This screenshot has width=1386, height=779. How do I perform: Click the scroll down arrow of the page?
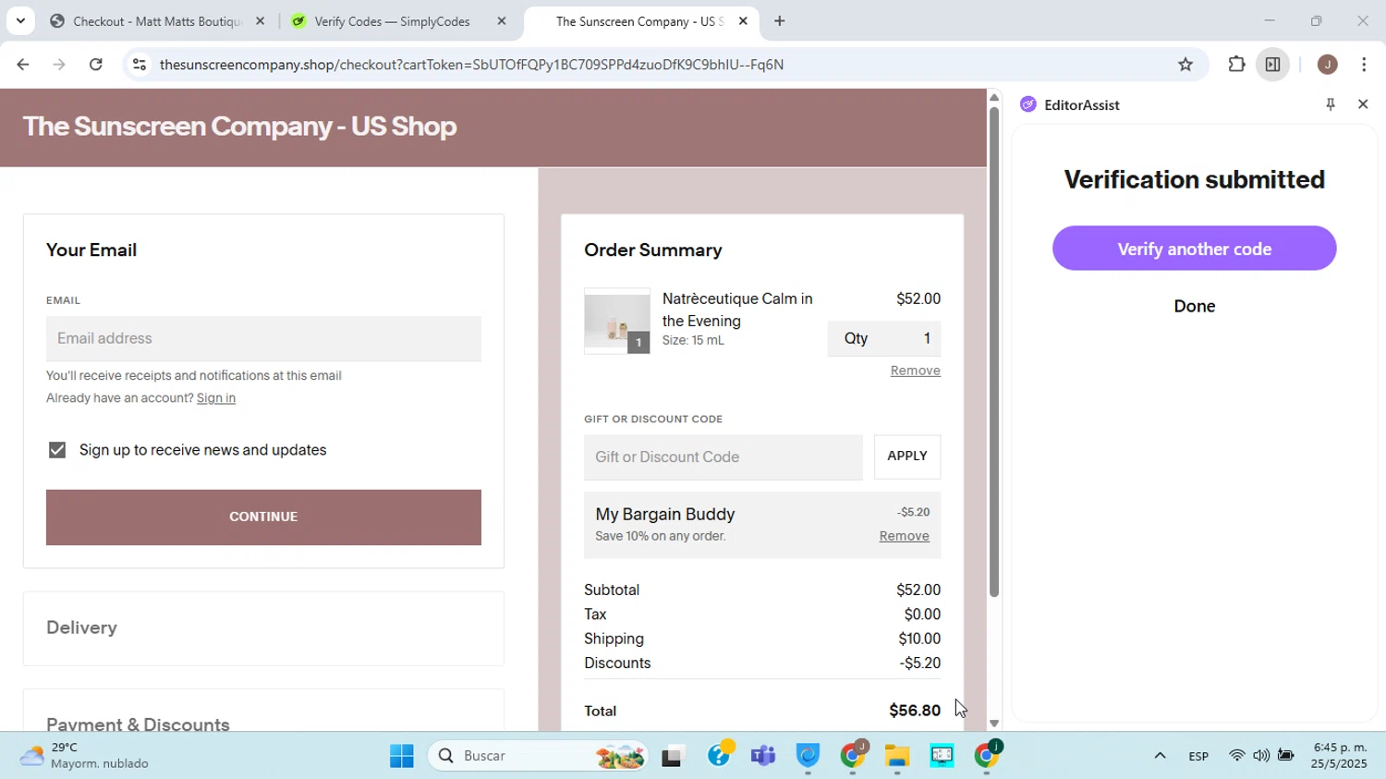994,724
